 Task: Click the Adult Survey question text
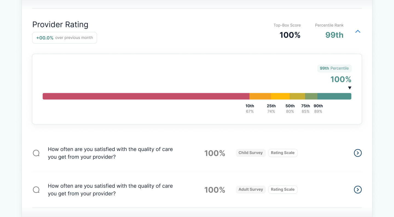110,190
